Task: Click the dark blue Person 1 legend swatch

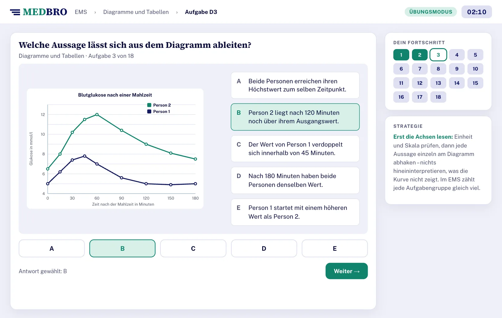Action: click(149, 111)
